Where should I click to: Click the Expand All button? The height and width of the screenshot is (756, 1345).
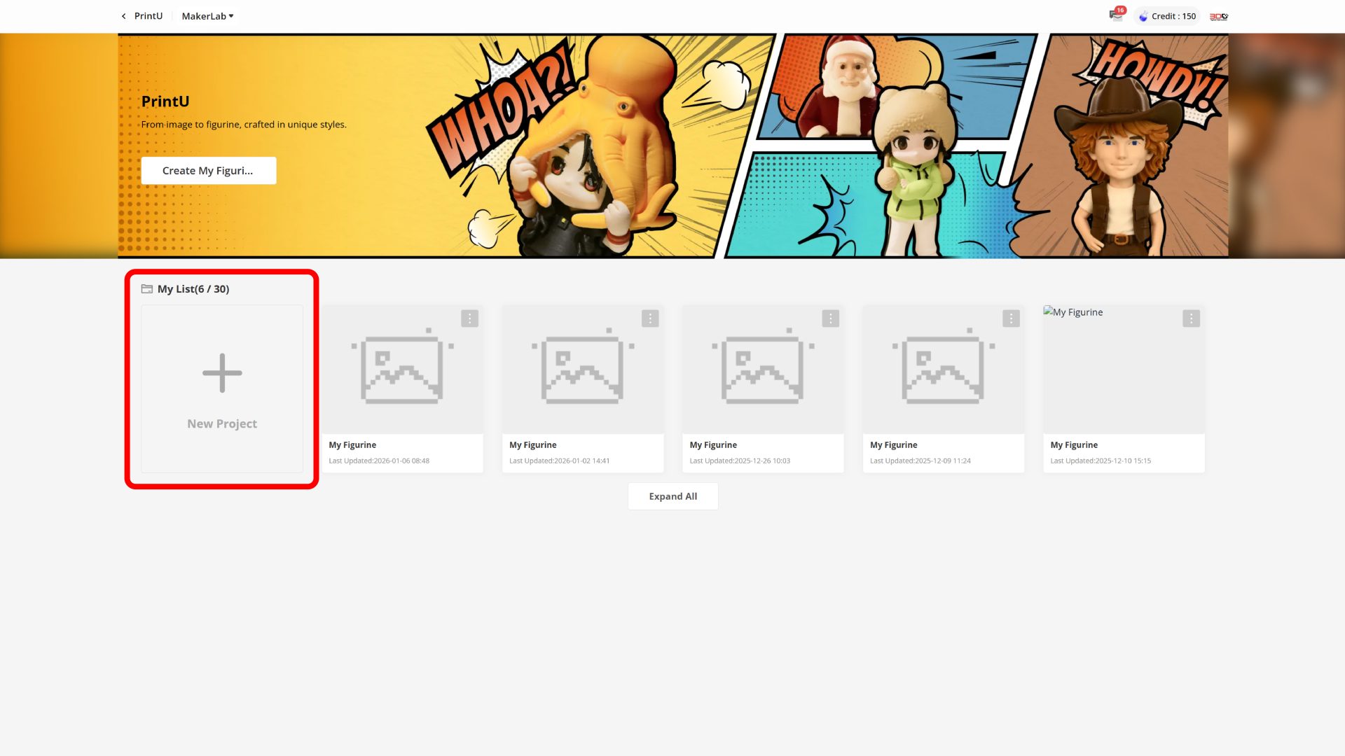(672, 496)
